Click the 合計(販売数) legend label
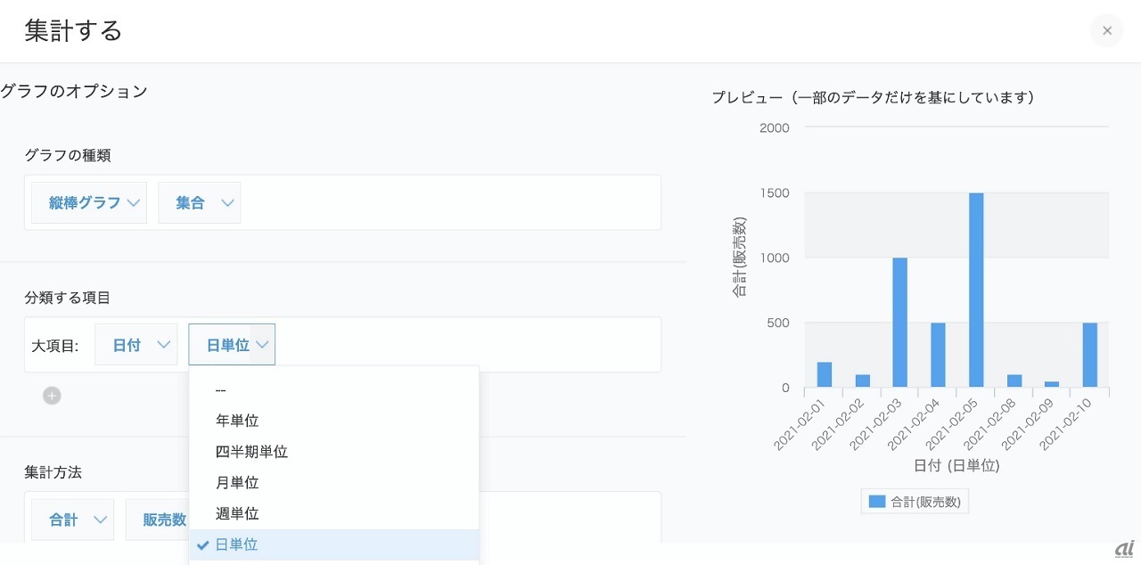This screenshot has width=1141, height=565. (925, 502)
